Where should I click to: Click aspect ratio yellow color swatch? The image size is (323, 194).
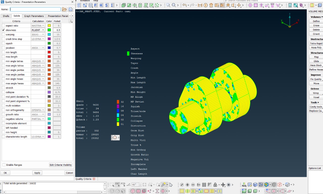49,25
